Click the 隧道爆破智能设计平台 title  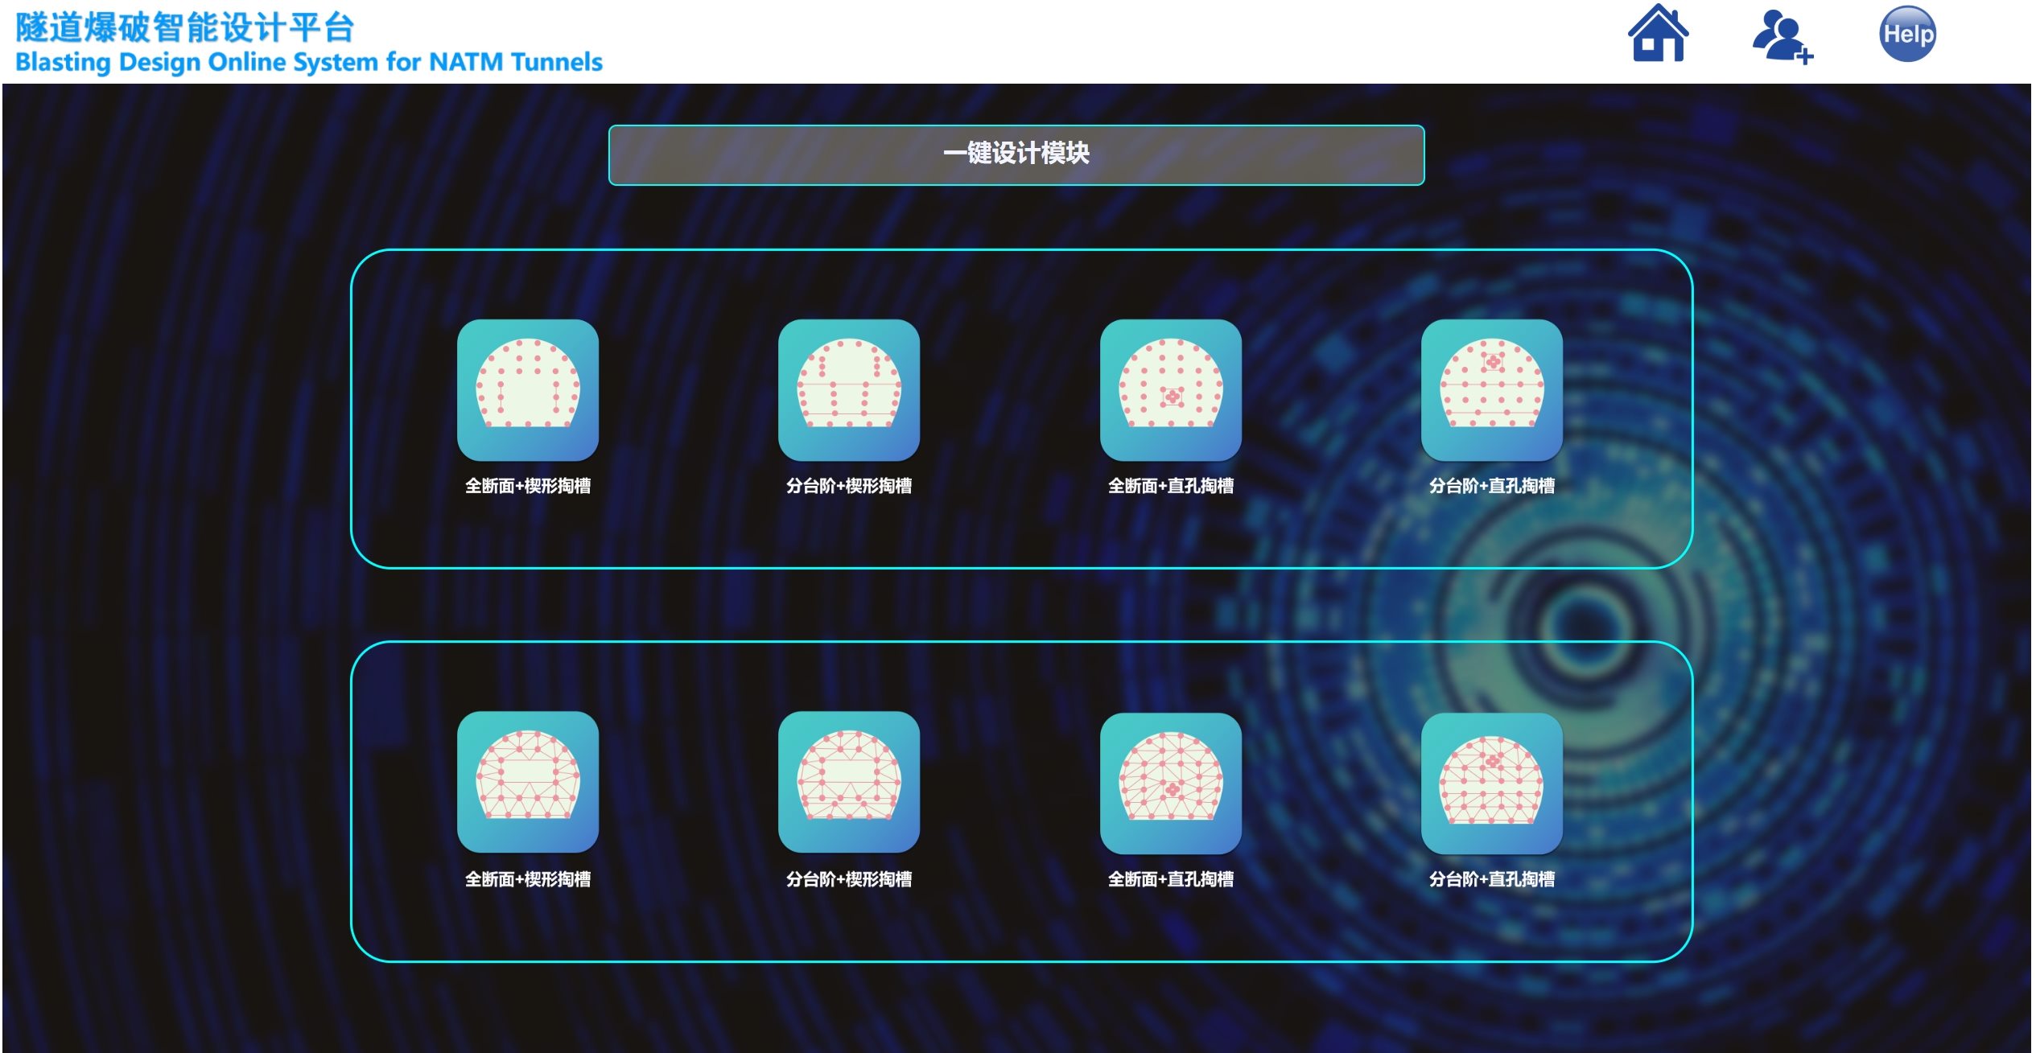185,27
